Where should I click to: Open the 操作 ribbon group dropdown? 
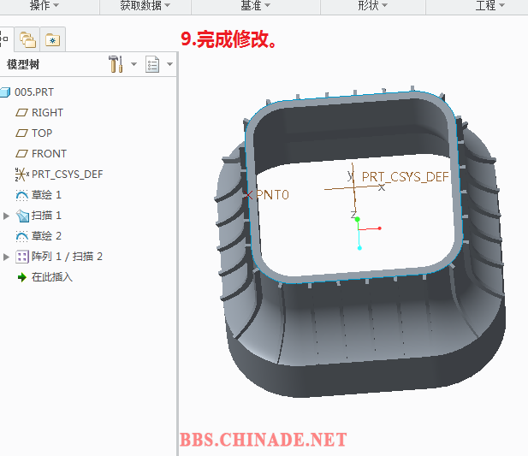(45, 6)
